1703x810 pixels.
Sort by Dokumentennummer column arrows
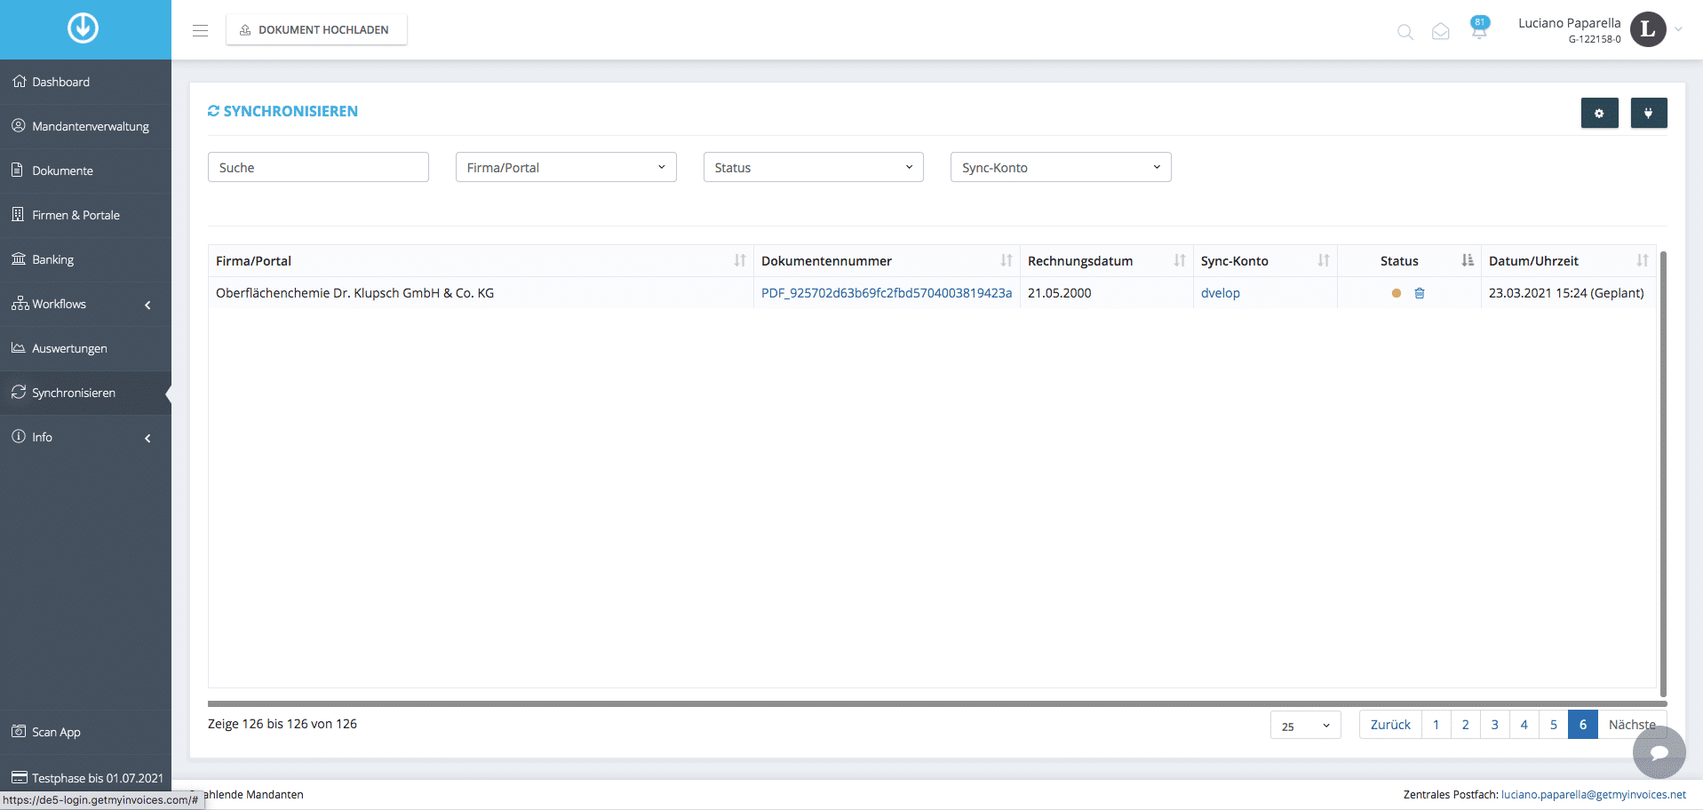[x=1007, y=260]
